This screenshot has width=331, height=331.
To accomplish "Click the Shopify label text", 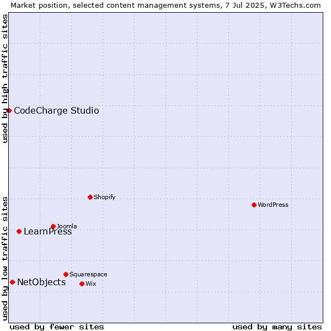I will (x=104, y=197).
